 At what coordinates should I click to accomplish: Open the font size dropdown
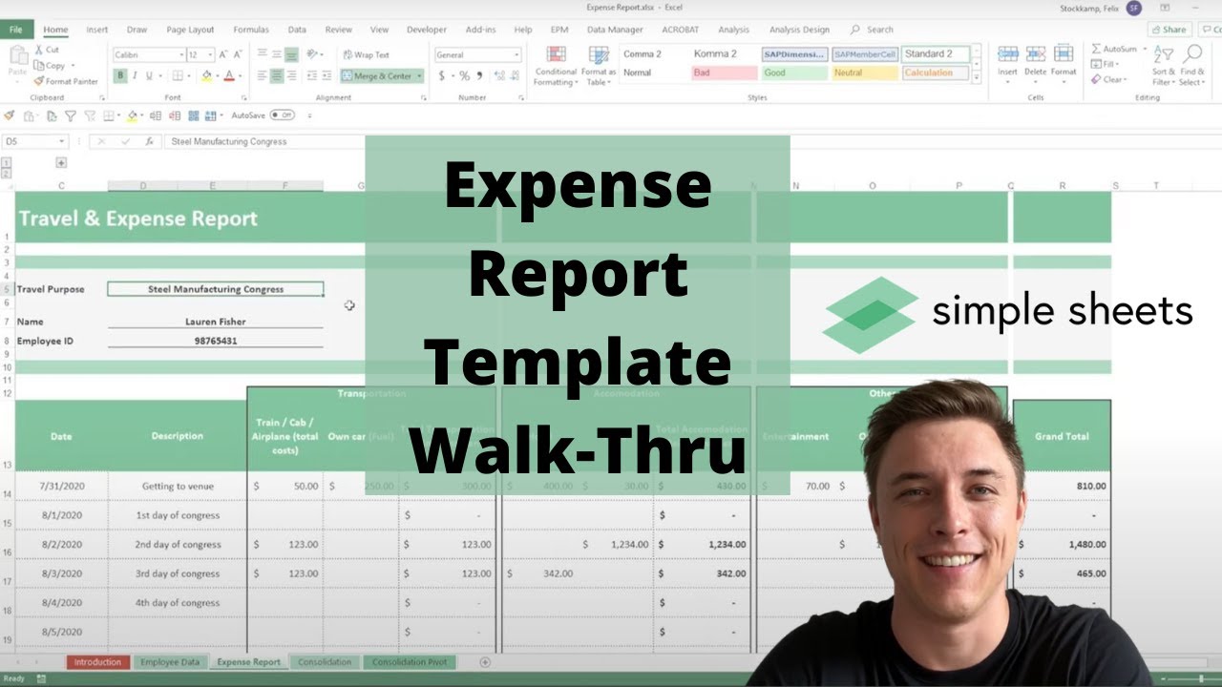208,55
